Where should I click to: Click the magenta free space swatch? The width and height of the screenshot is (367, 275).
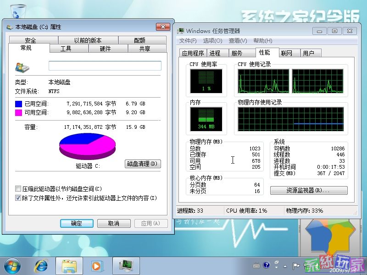[18, 113]
